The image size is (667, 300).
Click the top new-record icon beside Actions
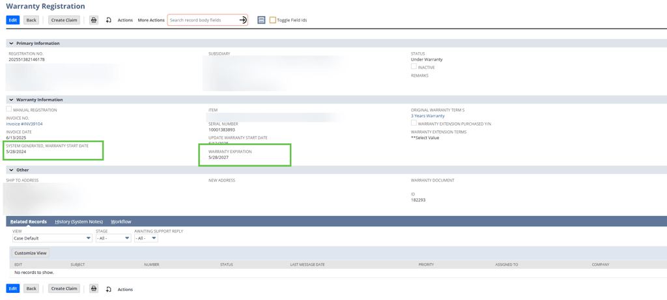pos(109,20)
